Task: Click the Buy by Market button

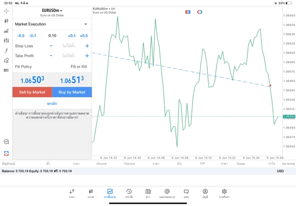Action: coord(72,92)
